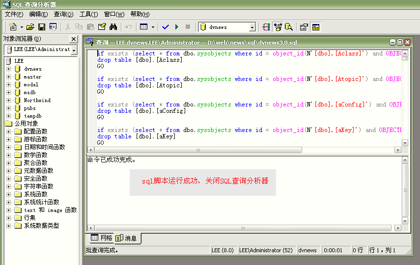420x265 pixels.
Task: Click the Clear window icon
Action: tap(102, 27)
